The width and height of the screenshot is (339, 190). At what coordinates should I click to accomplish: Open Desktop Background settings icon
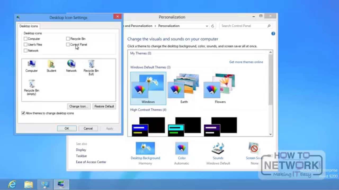145,148
